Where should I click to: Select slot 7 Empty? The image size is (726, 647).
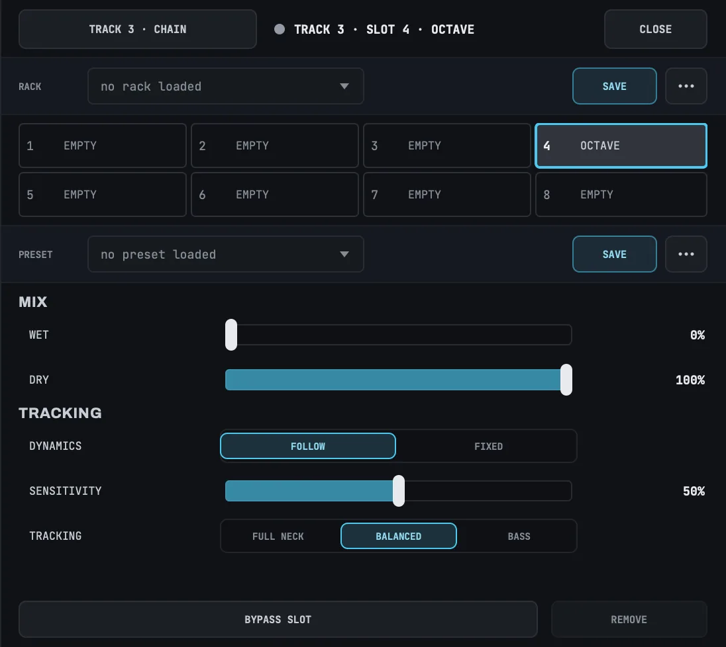pyautogui.click(x=447, y=194)
